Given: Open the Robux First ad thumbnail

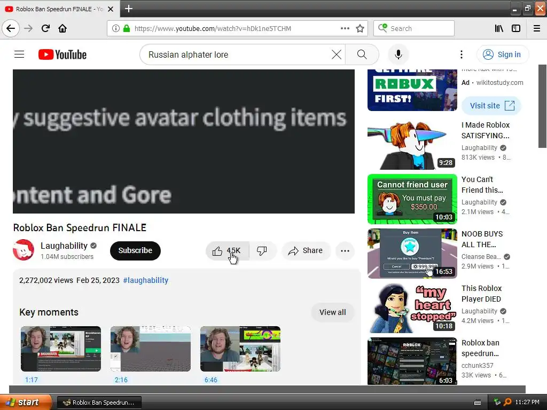Looking at the screenshot, I should 412,90.
